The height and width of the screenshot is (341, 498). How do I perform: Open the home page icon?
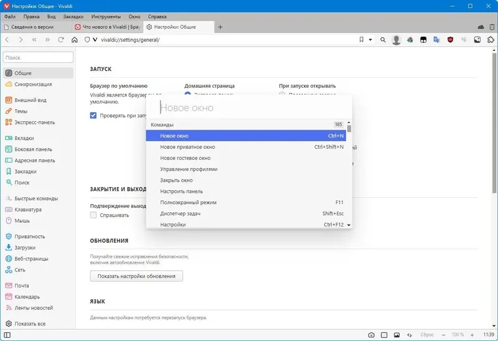click(74, 40)
